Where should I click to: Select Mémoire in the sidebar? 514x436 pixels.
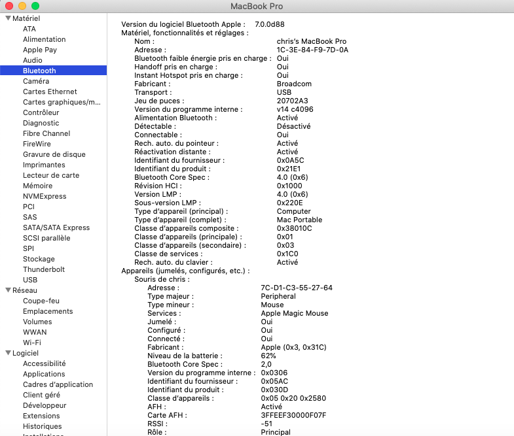pyautogui.click(x=38, y=186)
